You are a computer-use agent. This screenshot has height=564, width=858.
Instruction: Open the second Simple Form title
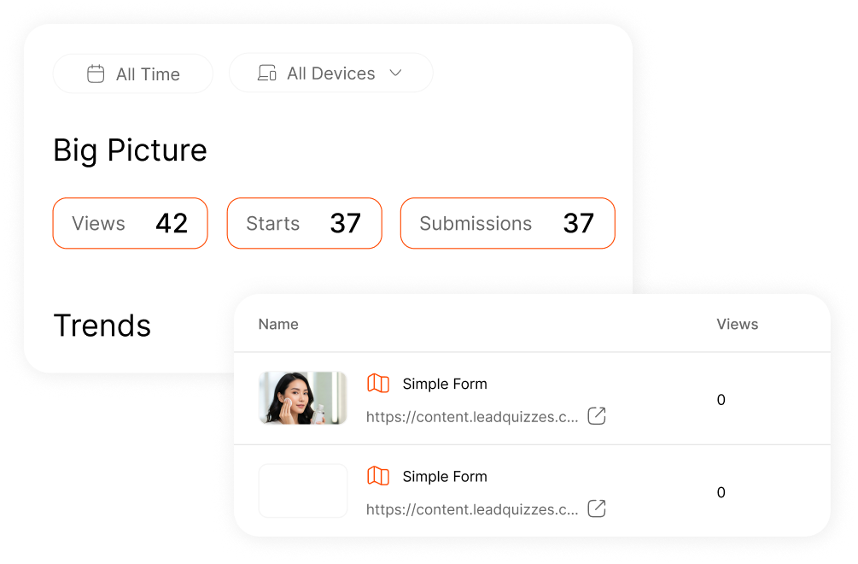(x=445, y=477)
